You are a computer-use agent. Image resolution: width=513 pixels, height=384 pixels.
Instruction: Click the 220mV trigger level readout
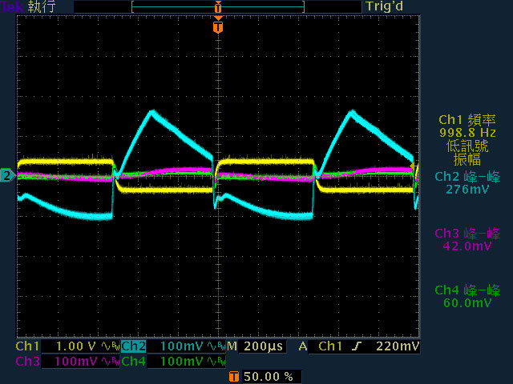pyautogui.click(x=398, y=346)
